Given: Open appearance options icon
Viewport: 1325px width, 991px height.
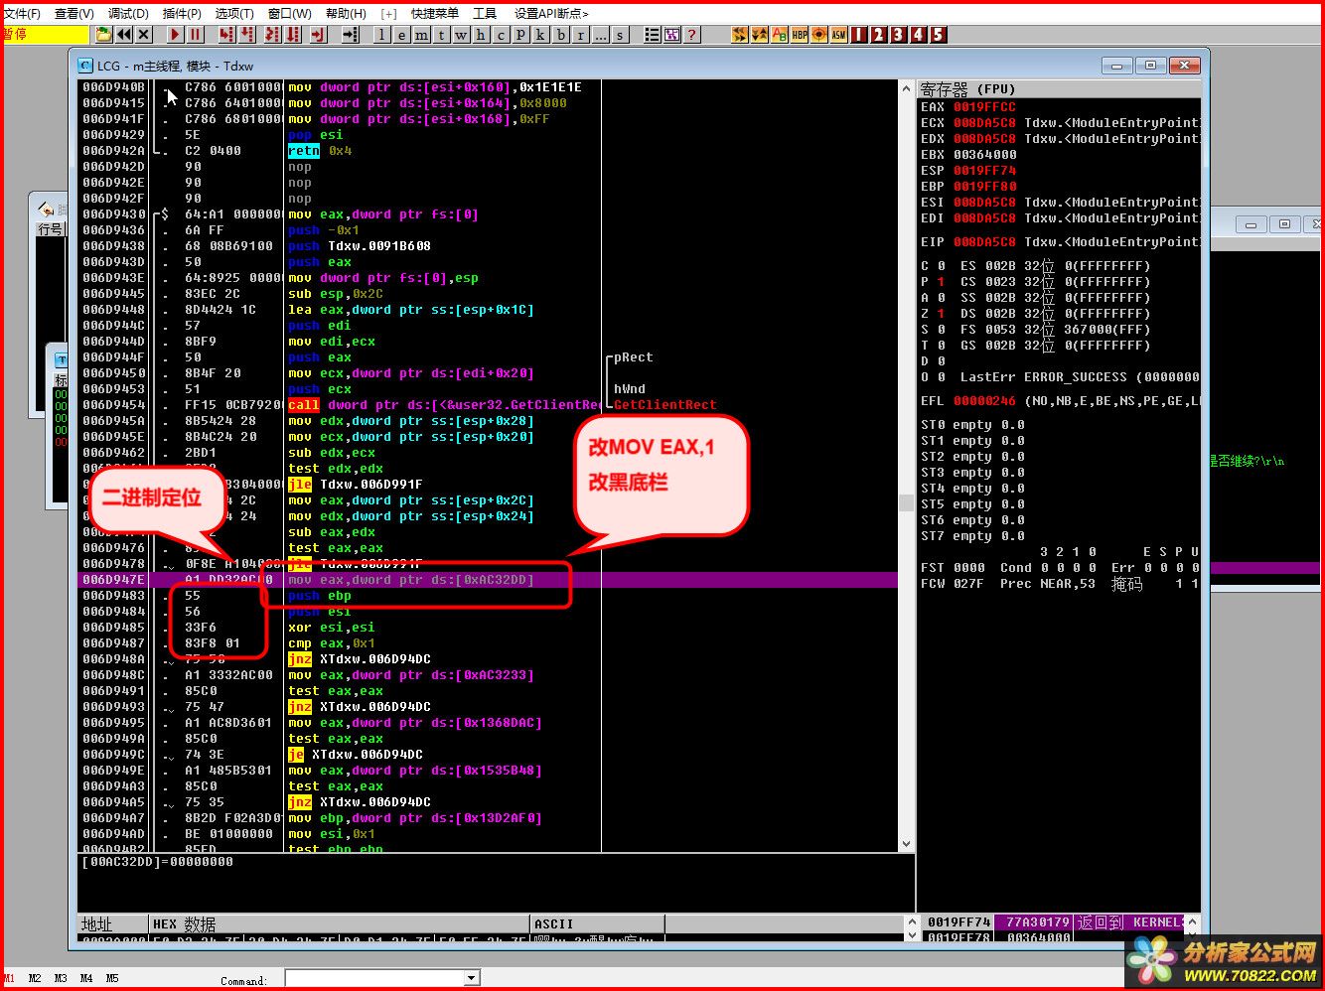Looking at the screenshot, I should point(672,35).
